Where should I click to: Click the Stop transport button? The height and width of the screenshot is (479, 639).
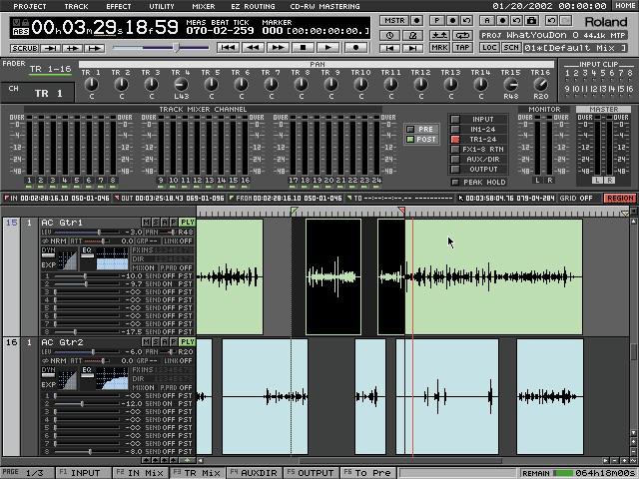(304, 47)
